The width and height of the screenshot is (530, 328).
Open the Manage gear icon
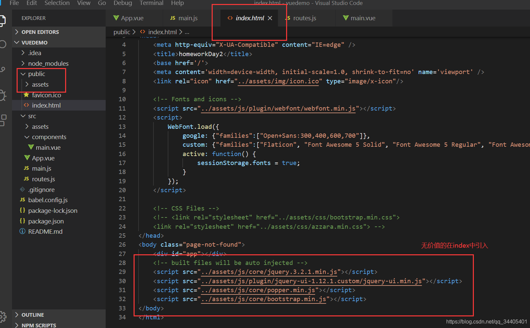point(3,317)
